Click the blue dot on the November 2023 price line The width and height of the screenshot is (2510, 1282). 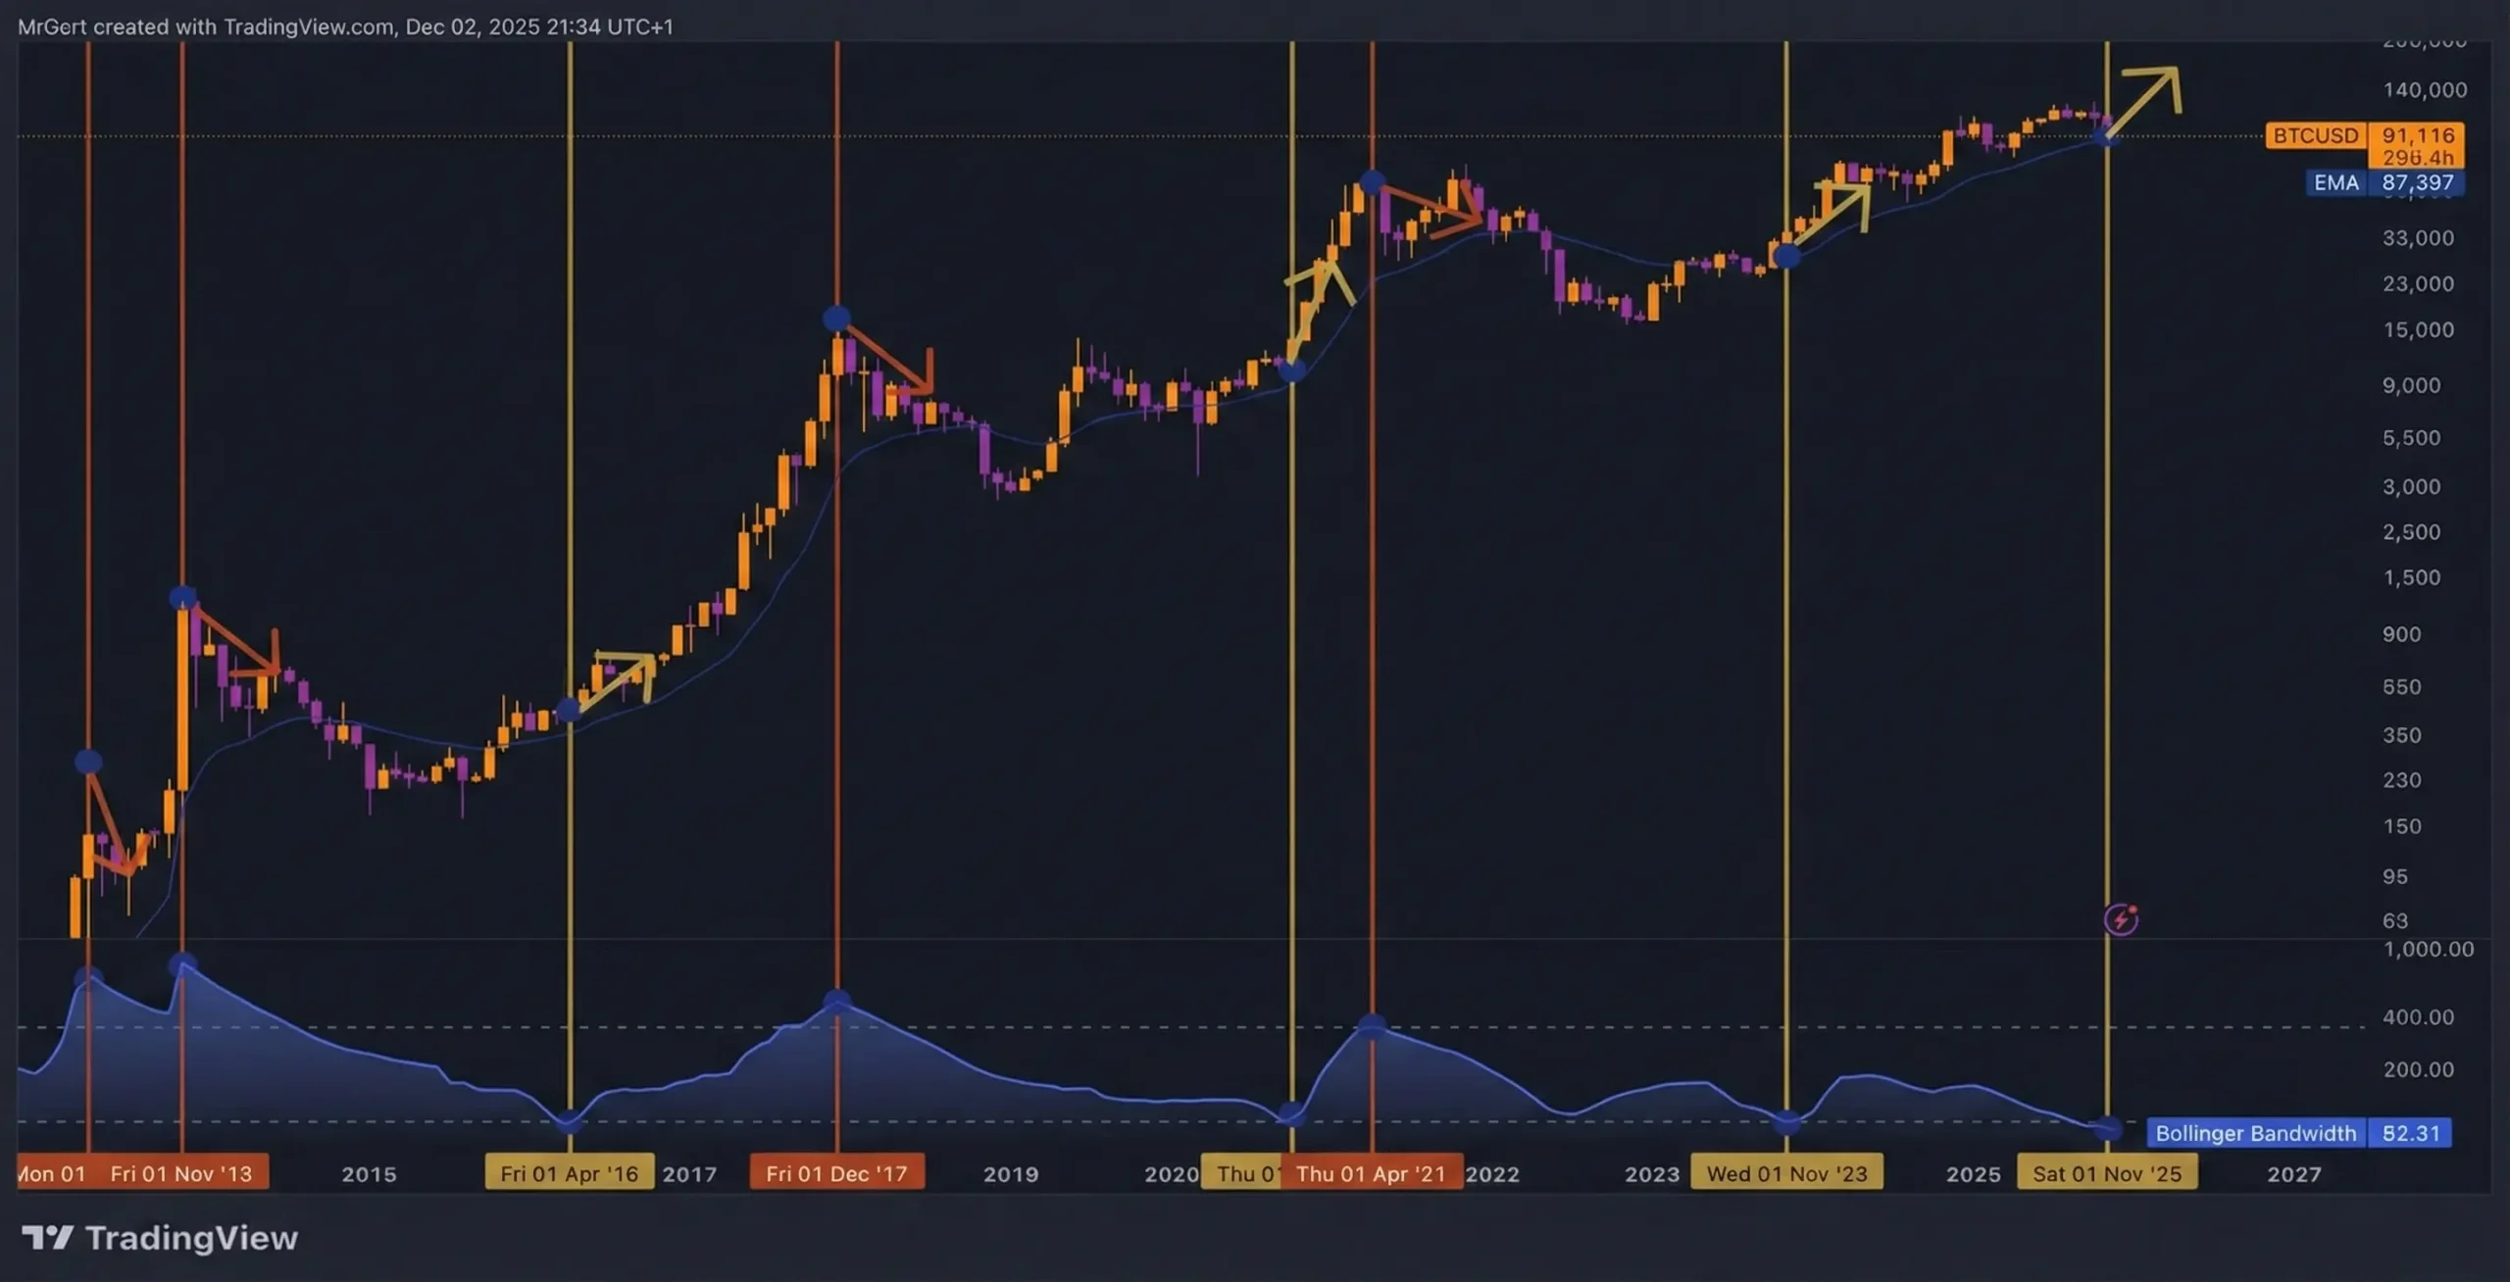pyautogui.click(x=1786, y=257)
